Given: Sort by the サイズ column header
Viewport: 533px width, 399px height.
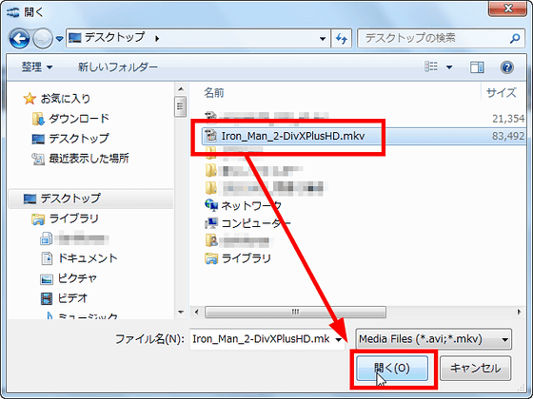Looking at the screenshot, I should click(501, 93).
